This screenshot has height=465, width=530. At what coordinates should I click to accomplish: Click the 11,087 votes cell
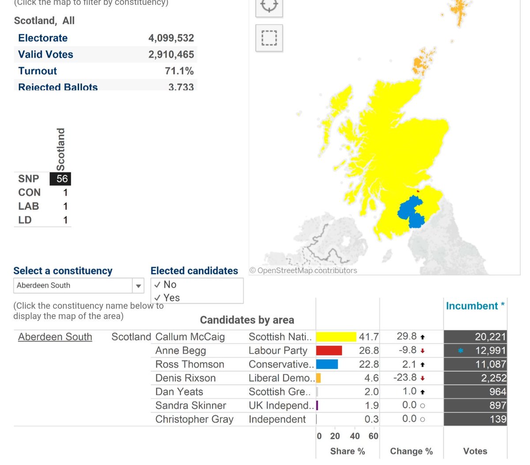[x=475, y=364]
